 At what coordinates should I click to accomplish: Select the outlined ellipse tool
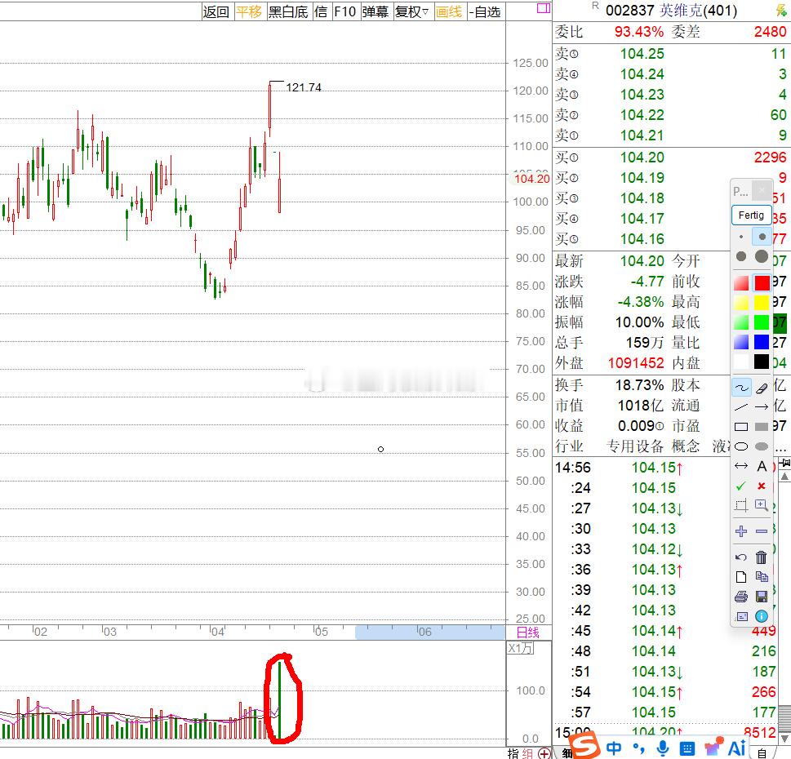pos(741,446)
